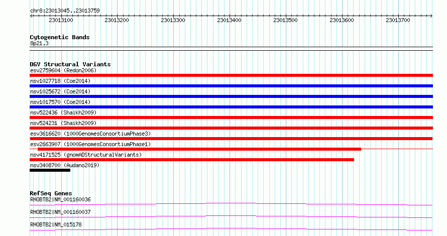Click the chr8:23013045..23013759 region label
The image size is (447, 236).
65,11
